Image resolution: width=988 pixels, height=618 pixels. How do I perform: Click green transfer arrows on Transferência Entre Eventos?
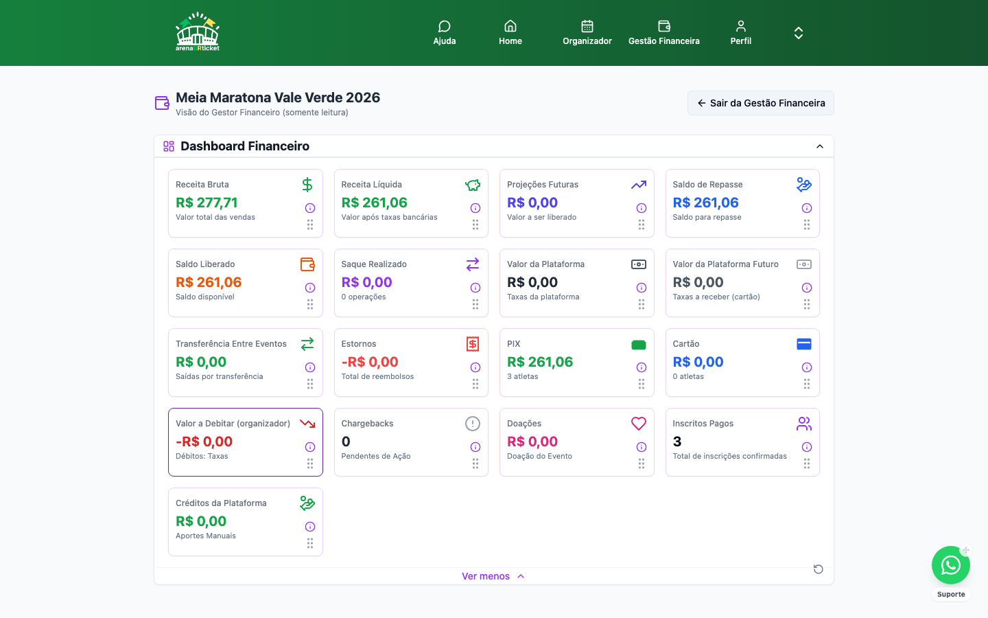[x=307, y=344]
